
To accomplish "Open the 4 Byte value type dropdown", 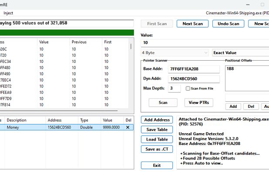I will (175, 53).
